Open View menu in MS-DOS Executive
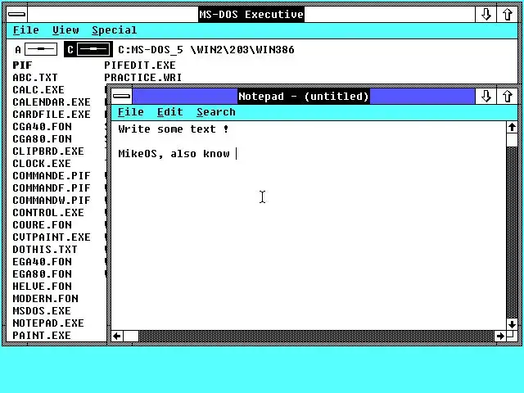The image size is (524, 393). [65, 30]
